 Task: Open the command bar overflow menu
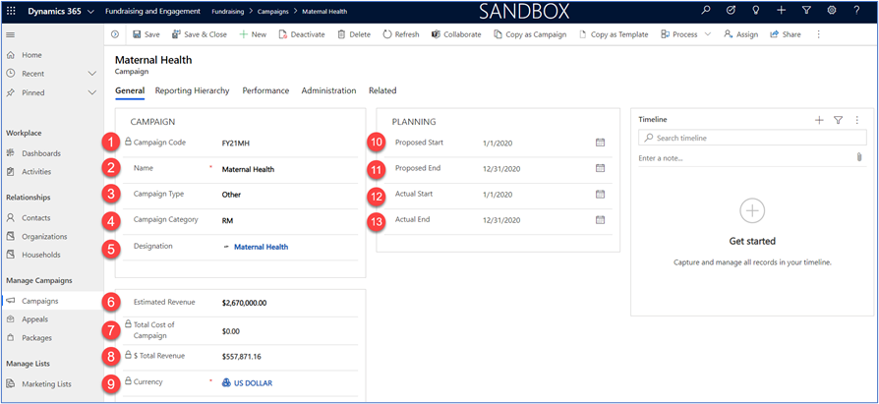[818, 34]
